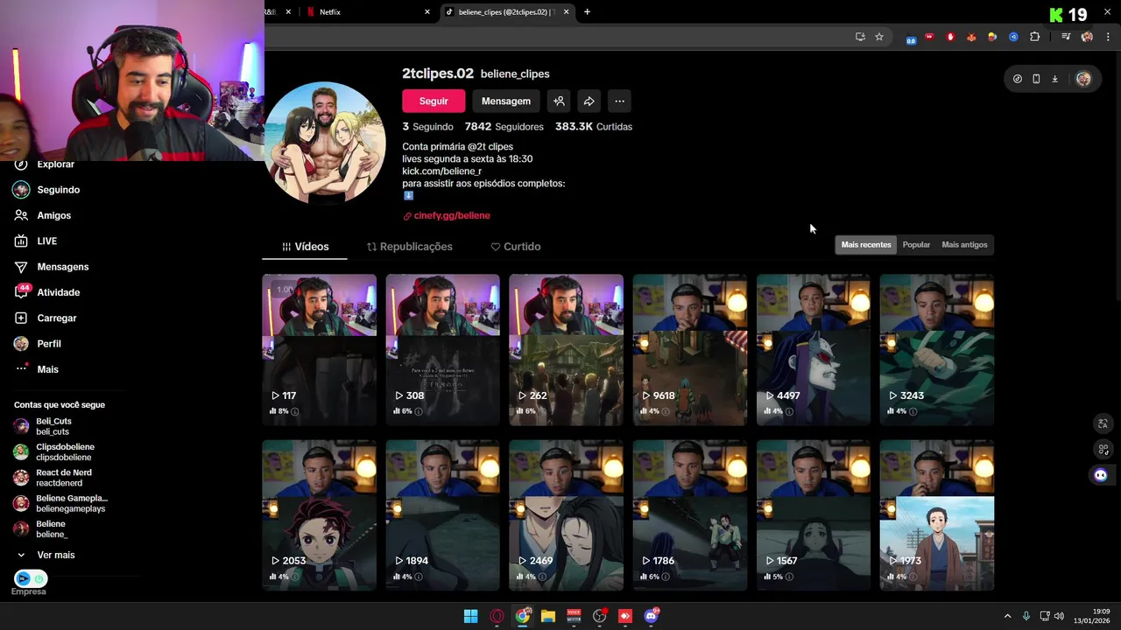Bookmark this page with the star icon
The height and width of the screenshot is (630, 1121).
tap(879, 37)
